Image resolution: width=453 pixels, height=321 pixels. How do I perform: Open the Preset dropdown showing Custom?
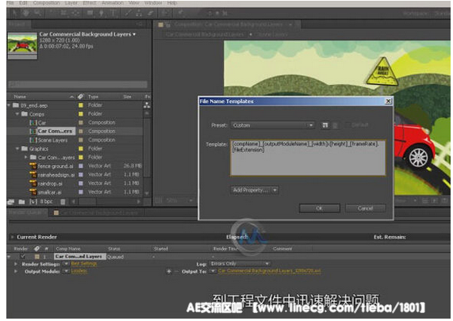(272, 125)
